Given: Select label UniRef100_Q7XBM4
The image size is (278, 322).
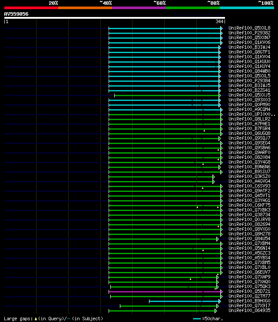Looking at the screenshot, I should [249, 244].
